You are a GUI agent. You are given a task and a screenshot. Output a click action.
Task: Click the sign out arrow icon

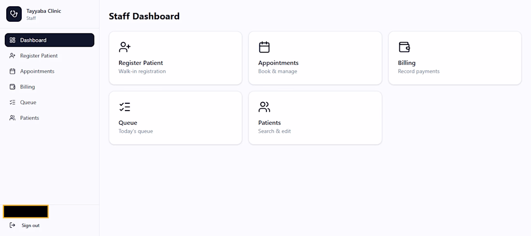(13, 225)
